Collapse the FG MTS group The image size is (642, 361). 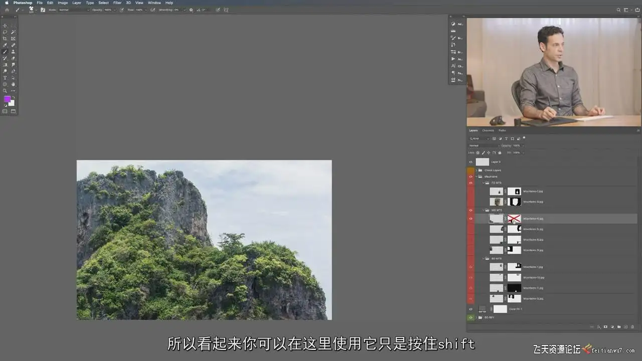pos(484,183)
